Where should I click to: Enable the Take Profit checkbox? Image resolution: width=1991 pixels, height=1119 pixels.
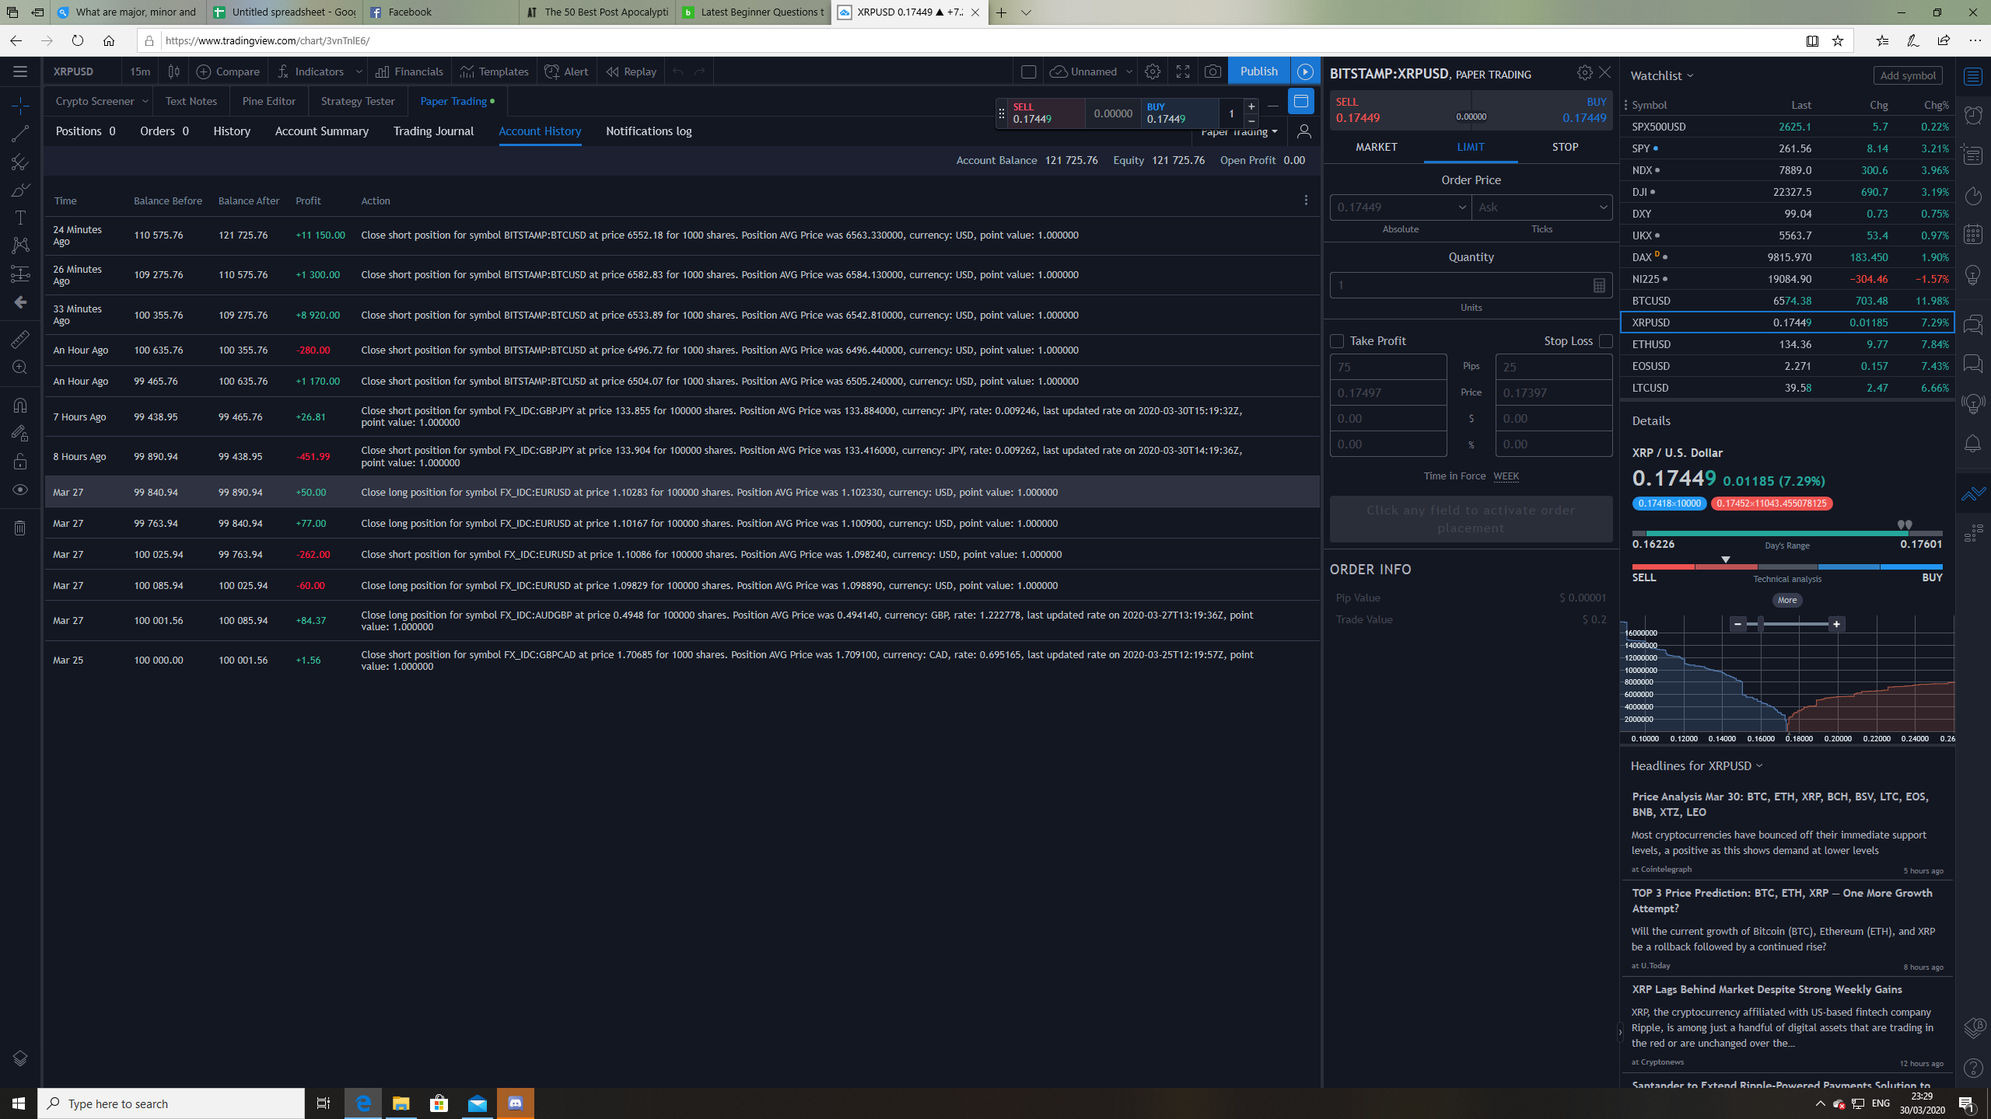(x=1337, y=341)
